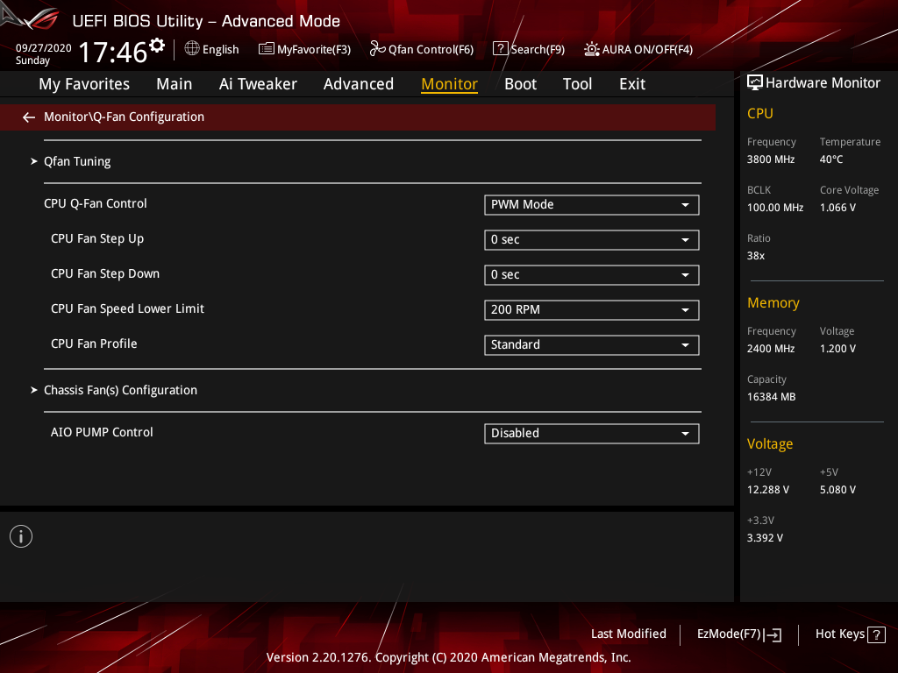898x673 pixels.
Task: Select the CPU Fan Step Down label
Action: pos(105,274)
